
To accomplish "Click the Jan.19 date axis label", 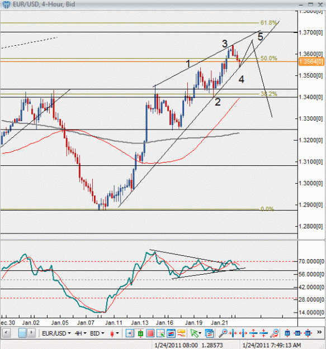I will click(193, 323).
